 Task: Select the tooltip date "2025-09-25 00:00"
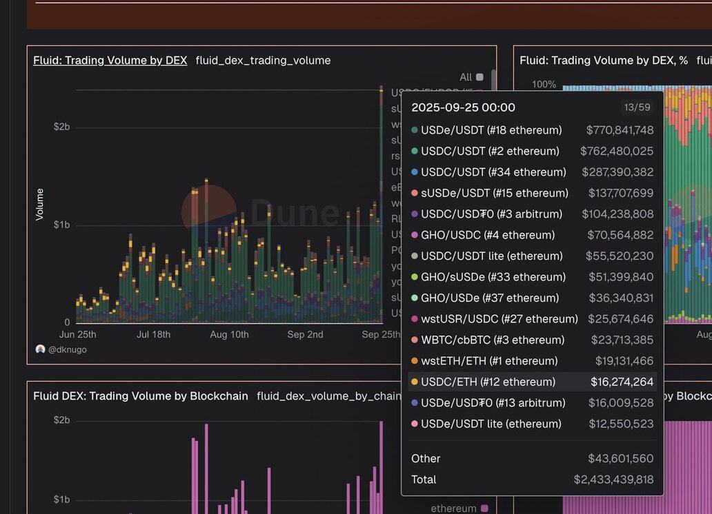(x=463, y=107)
